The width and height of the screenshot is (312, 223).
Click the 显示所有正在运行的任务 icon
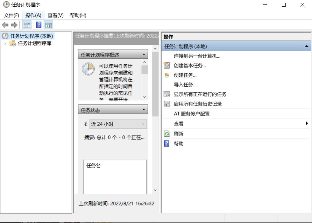[167, 94]
